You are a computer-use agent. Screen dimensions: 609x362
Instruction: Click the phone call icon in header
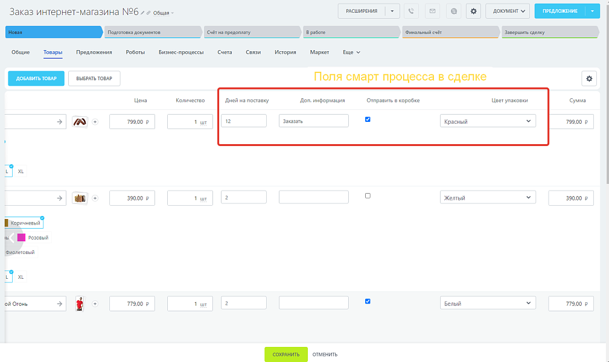(411, 11)
